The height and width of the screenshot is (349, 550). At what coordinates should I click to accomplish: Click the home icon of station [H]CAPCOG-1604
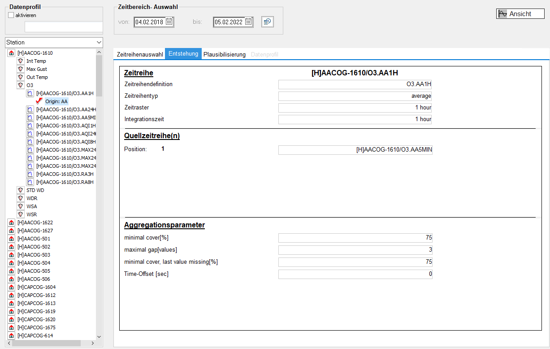12,287
